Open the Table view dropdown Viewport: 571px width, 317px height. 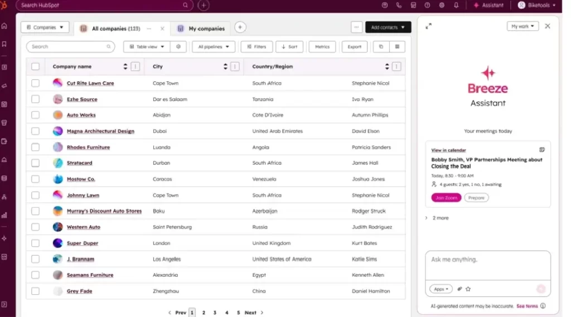click(x=147, y=47)
